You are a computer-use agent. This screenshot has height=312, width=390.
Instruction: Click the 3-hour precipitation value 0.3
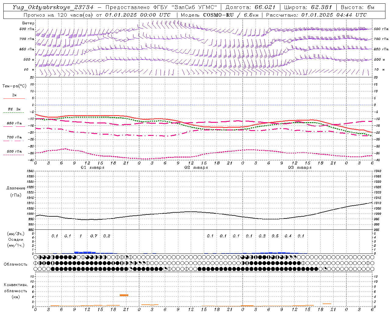(x=262, y=236)
